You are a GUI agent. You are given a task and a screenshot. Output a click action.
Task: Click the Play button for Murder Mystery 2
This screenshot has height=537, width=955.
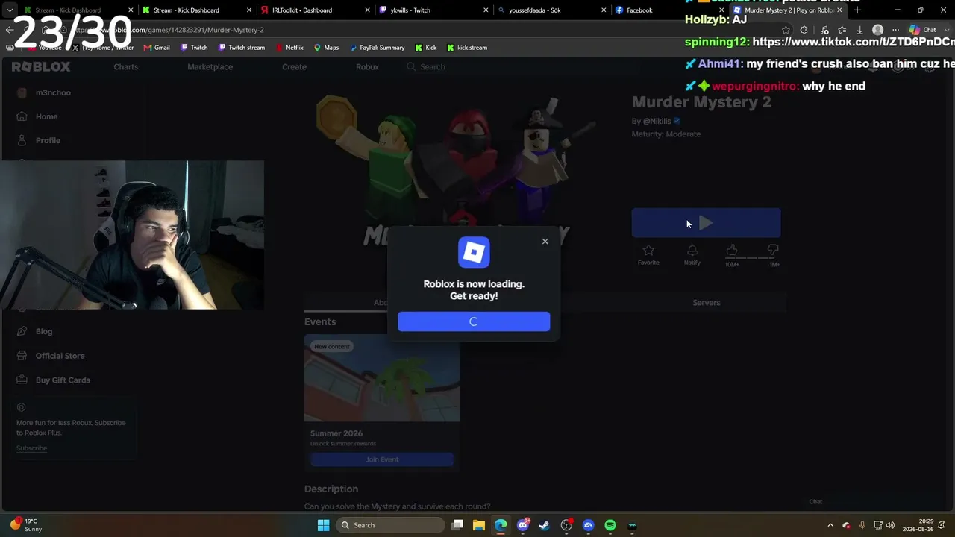[706, 223]
